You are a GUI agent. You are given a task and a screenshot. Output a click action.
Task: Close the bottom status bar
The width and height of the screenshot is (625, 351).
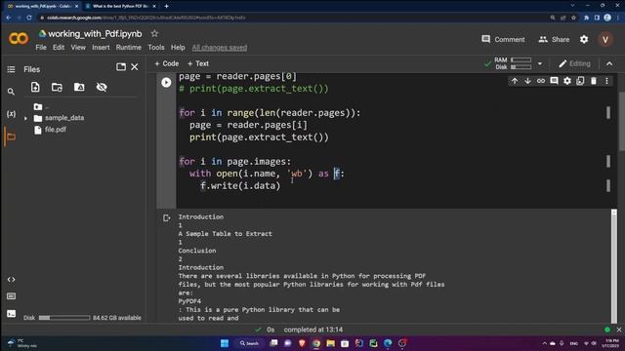tap(619, 330)
